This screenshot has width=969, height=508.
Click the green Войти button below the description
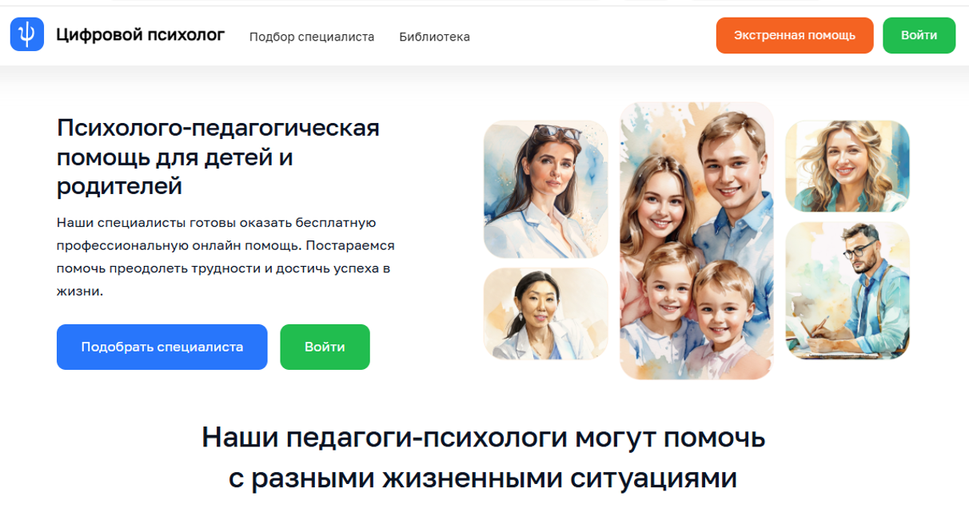325,347
